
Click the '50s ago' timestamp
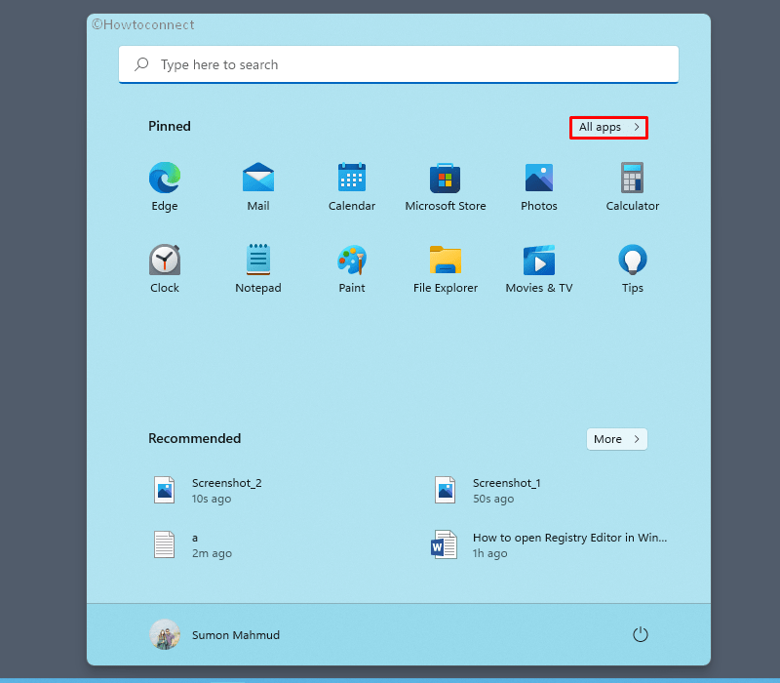(x=493, y=499)
